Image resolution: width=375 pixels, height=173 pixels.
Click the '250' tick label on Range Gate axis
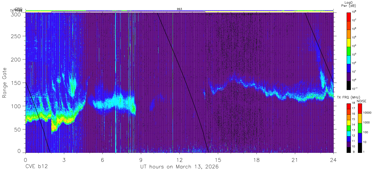[x=16, y=36]
